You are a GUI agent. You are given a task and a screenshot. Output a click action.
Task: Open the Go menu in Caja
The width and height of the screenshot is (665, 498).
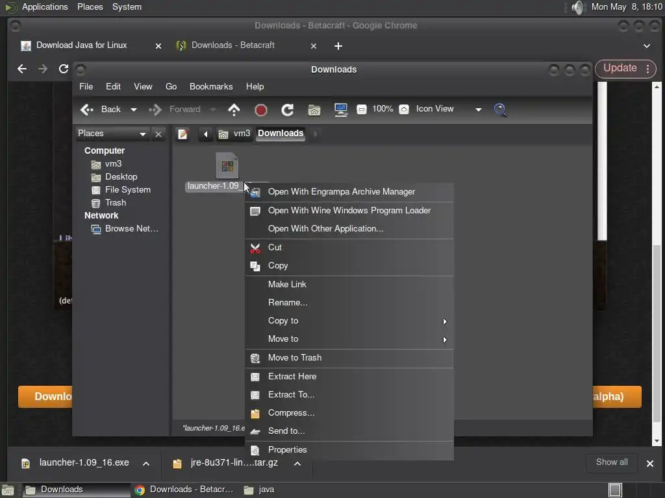point(171,86)
